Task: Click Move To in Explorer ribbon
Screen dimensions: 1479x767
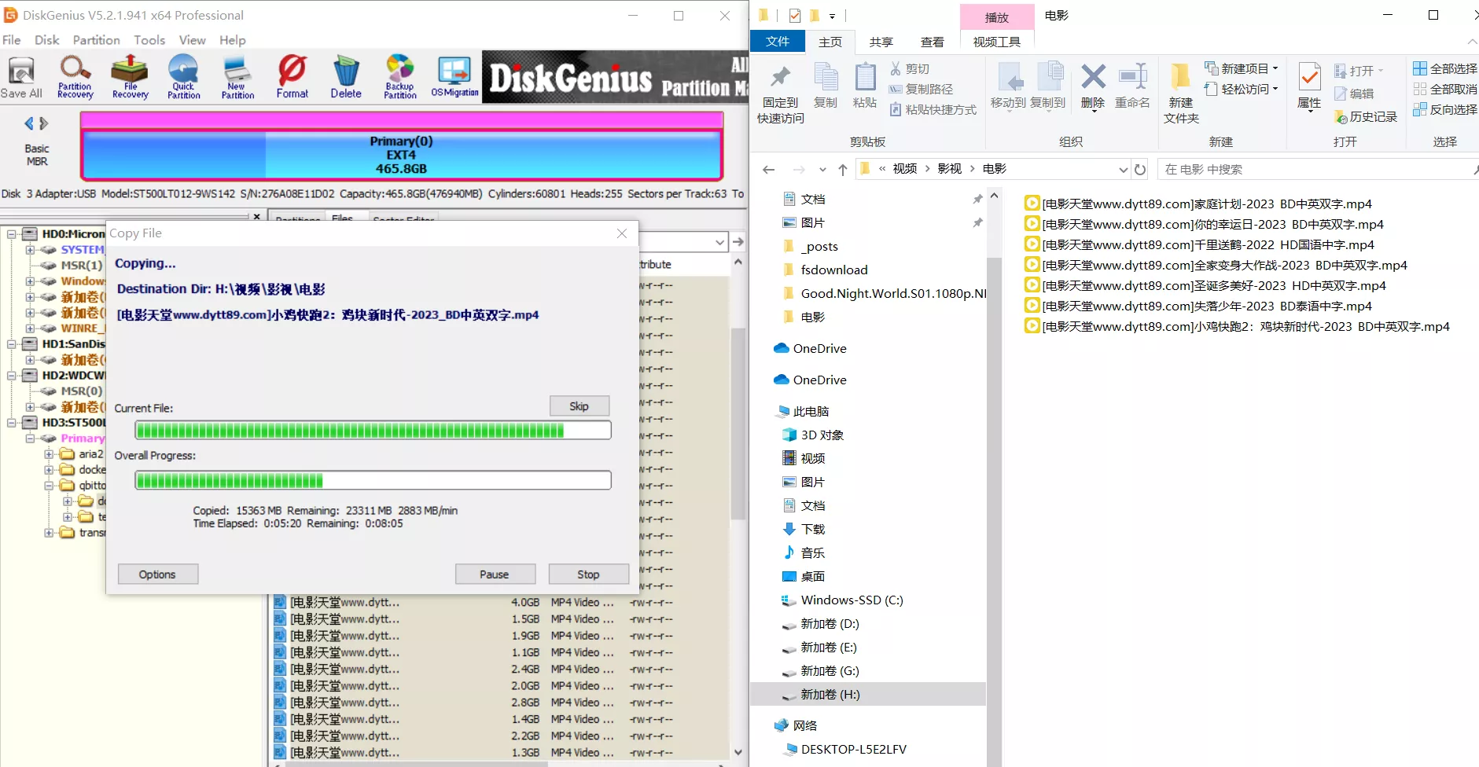Action: click(x=1008, y=86)
